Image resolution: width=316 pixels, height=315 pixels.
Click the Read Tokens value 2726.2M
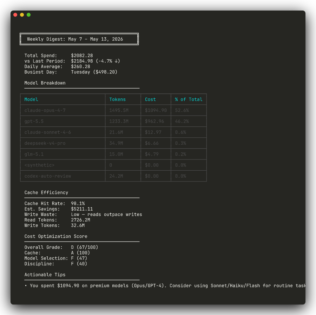click(80, 220)
